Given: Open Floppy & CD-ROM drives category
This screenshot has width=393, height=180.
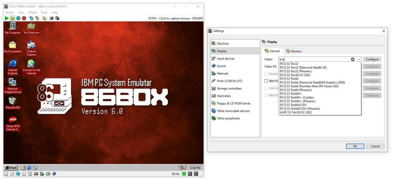Looking at the screenshot, I should [x=235, y=103].
